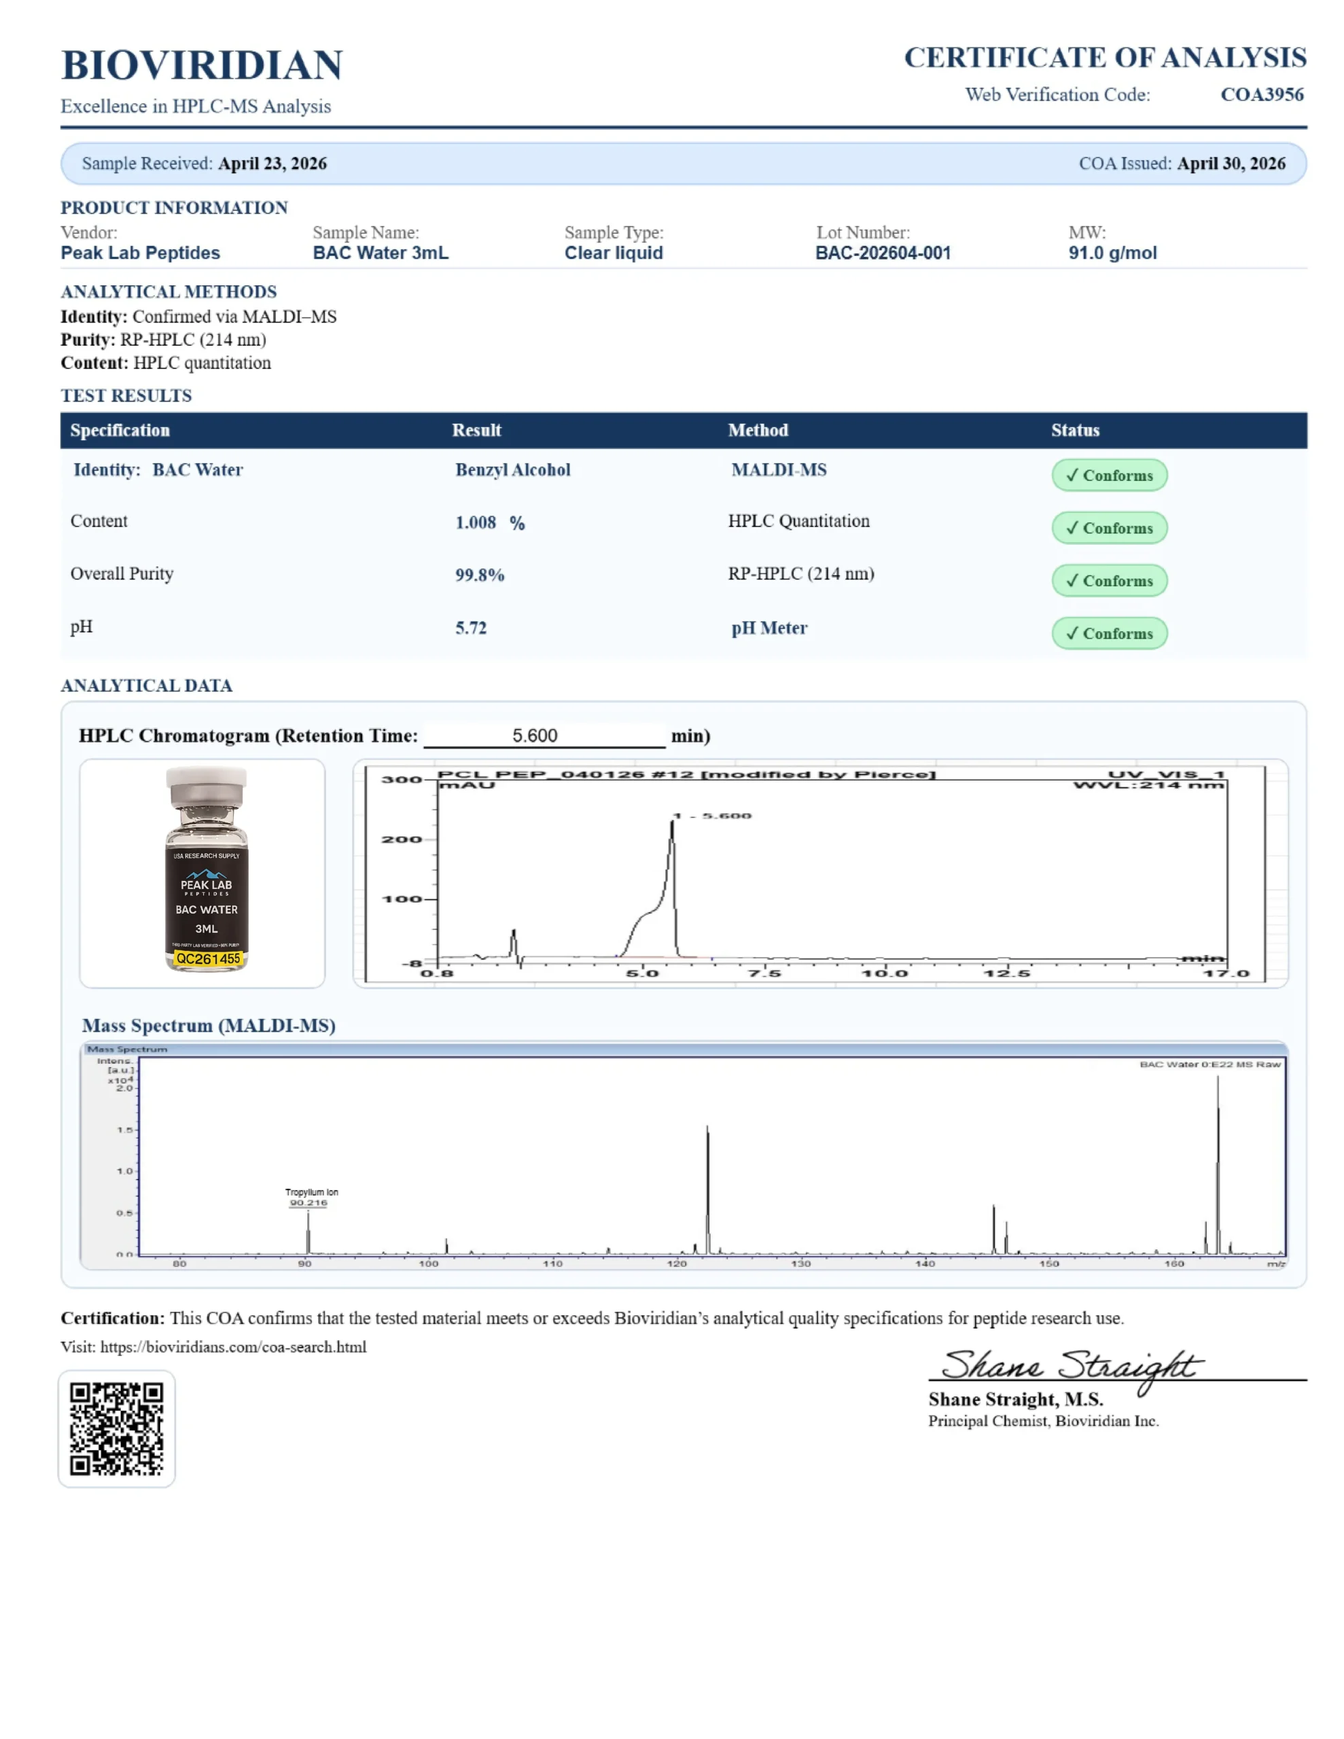
Task: Select lot number BAC-202604-001
Action: (883, 253)
